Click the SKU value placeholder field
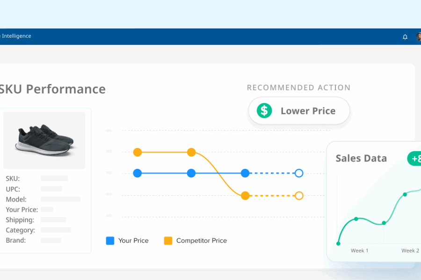The height and width of the screenshot is (280, 421). [x=54, y=178]
